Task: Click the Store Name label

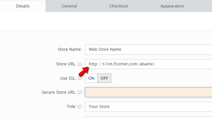Action: [70, 49]
